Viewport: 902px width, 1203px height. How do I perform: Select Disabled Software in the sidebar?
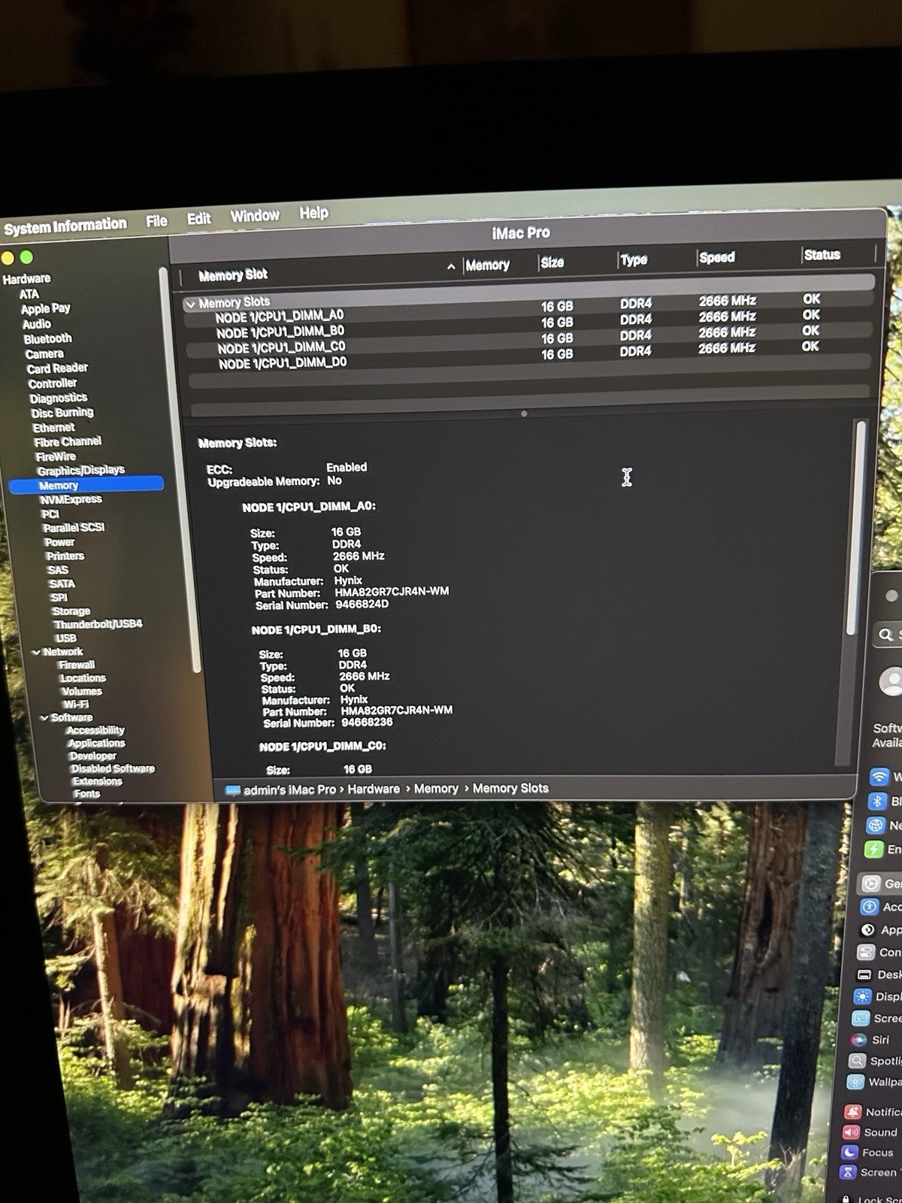[113, 768]
